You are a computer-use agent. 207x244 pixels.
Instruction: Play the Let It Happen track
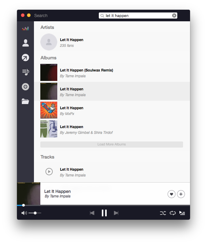[x=49, y=172]
